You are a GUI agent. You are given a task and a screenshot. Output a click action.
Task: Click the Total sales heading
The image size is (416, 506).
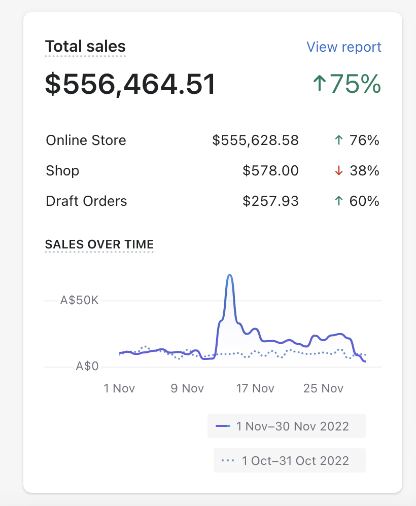click(85, 47)
